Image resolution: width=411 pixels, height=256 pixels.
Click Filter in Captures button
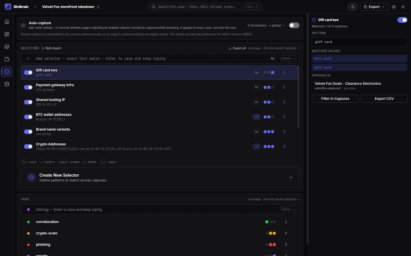(x=335, y=99)
